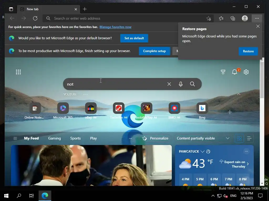Add this page to favorites star icon
269x201 pixels.
pos(209,19)
